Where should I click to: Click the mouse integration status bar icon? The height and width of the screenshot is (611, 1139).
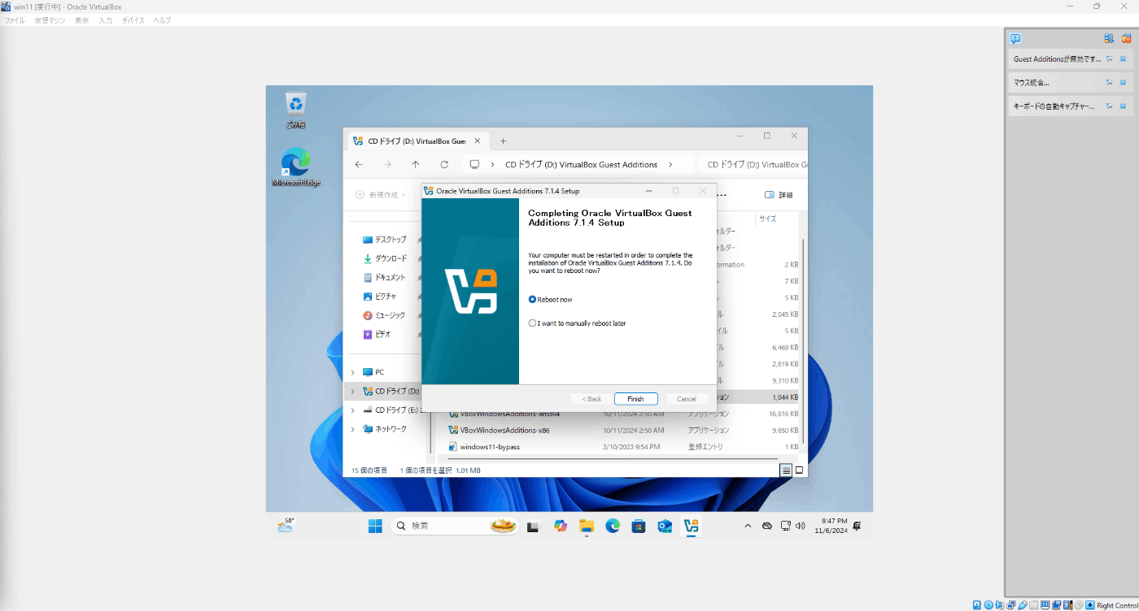(1079, 605)
